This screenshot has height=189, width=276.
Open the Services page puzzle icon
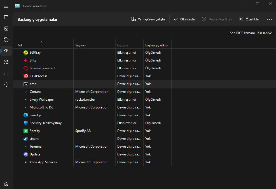[6, 84]
